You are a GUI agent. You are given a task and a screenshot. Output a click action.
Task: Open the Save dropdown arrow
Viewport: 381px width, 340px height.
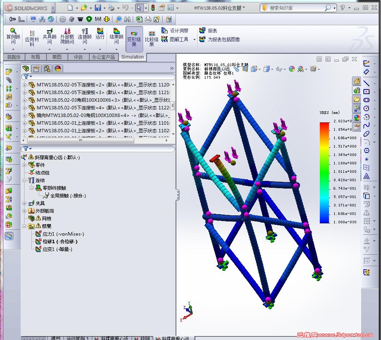click(x=104, y=8)
